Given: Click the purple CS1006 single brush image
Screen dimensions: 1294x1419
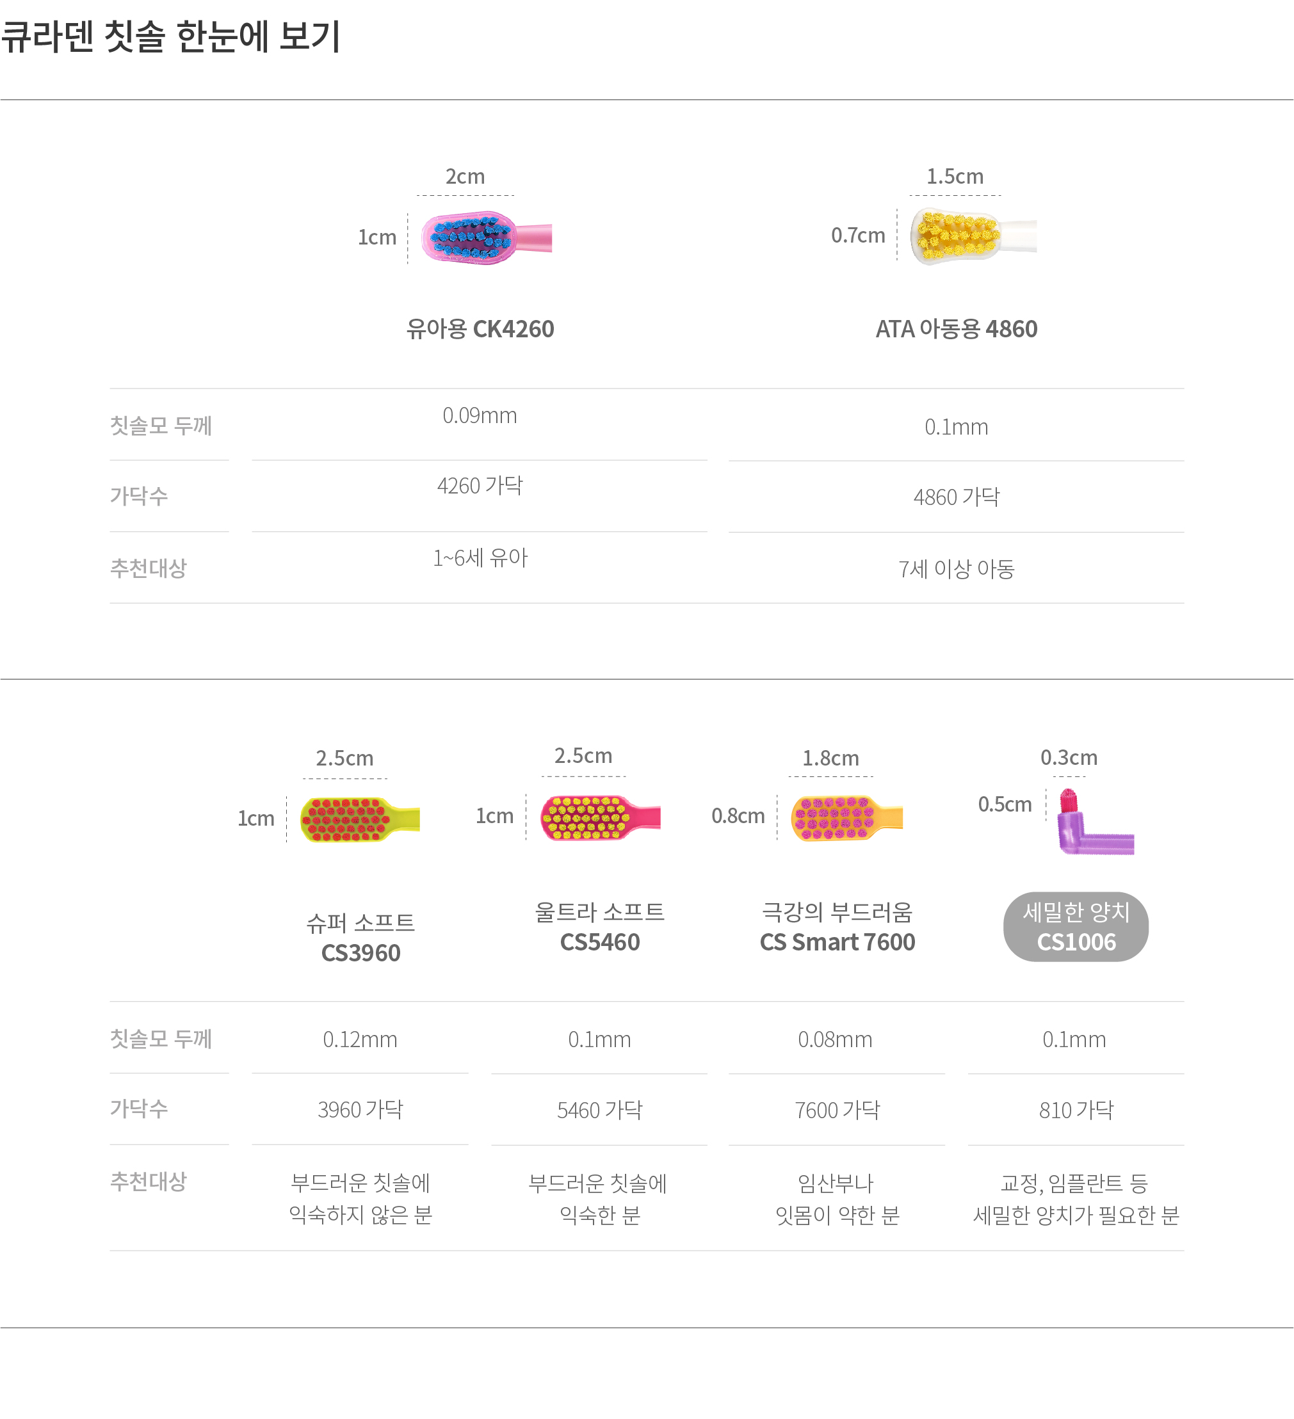Looking at the screenshot, I should [1096, 821].
